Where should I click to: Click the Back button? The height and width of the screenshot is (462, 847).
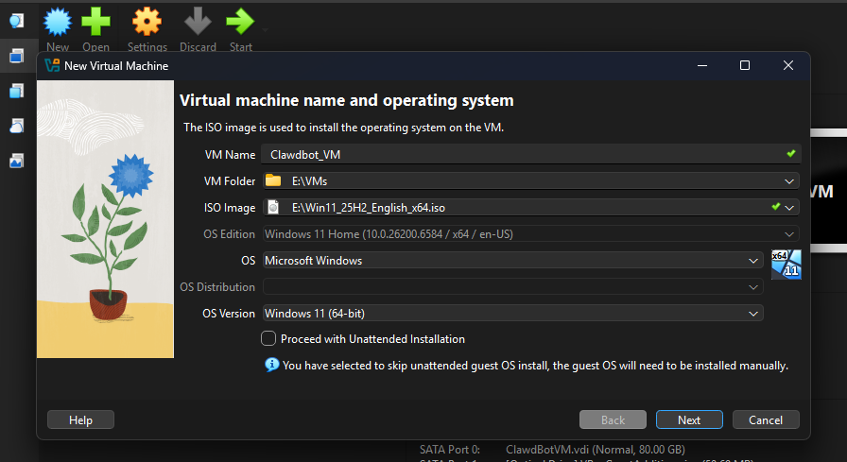pos(614,419)
